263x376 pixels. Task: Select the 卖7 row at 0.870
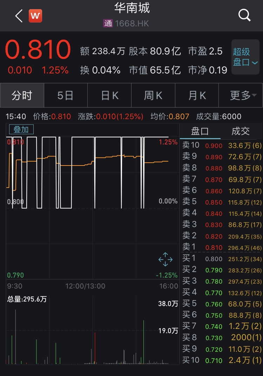(x=222, y=179)
